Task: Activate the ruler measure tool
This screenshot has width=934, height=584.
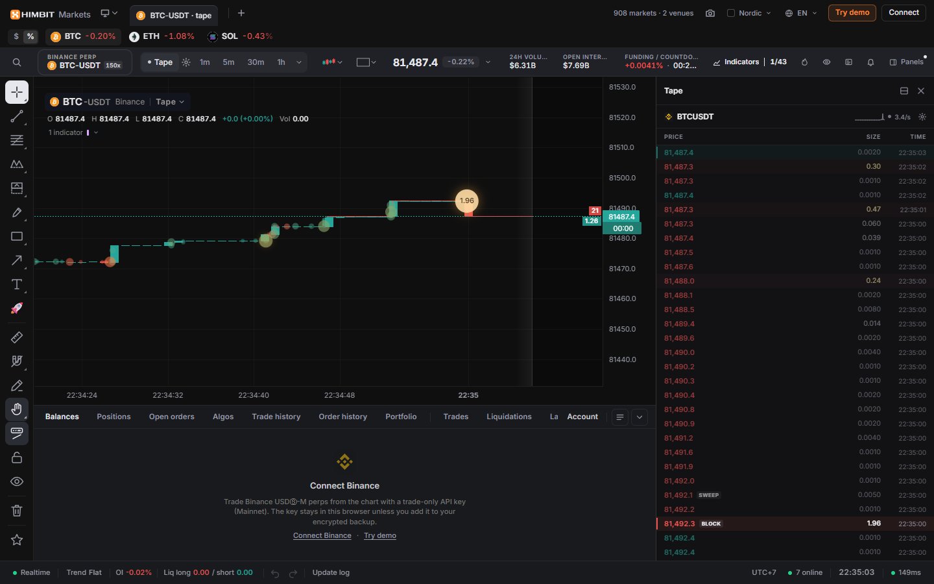Action: pos(17,337)
